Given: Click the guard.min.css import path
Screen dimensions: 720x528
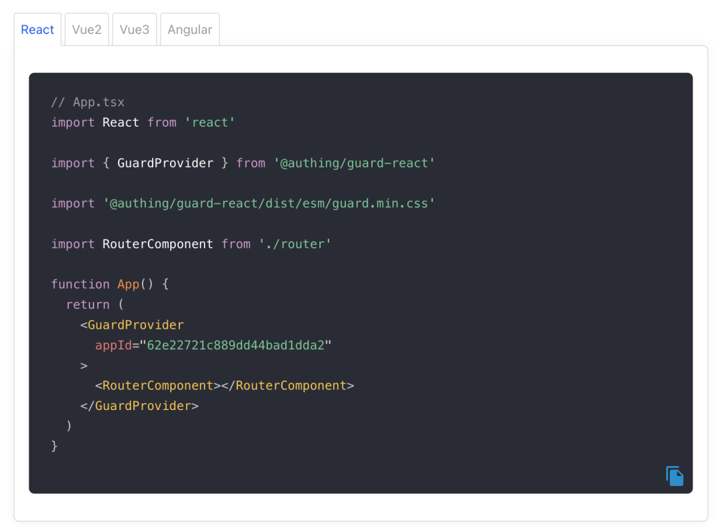Looking at the screenshot, I should click(x=269, y=203).
